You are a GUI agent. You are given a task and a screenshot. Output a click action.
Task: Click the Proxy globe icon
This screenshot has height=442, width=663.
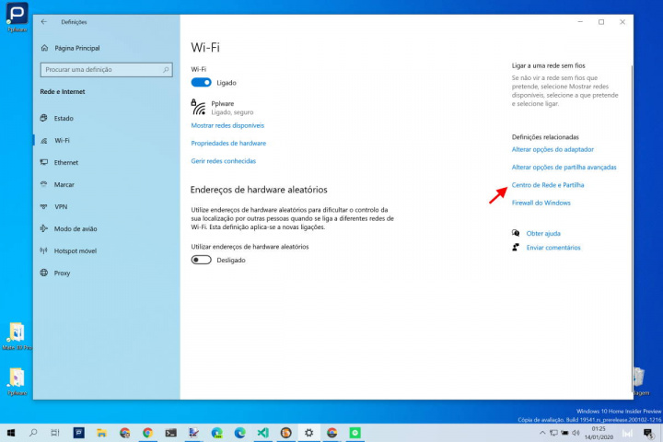coord(44,273)
